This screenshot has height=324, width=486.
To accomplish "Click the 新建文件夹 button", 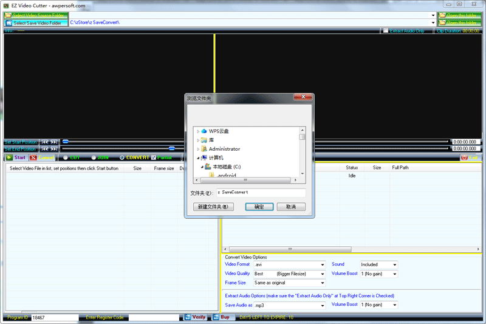I will (x=213, y=207).
